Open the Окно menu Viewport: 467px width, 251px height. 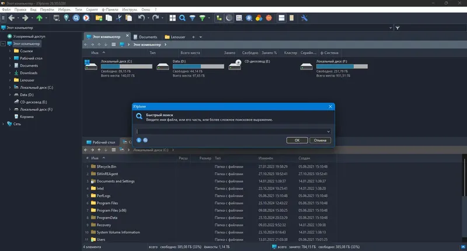coord(145,9)
